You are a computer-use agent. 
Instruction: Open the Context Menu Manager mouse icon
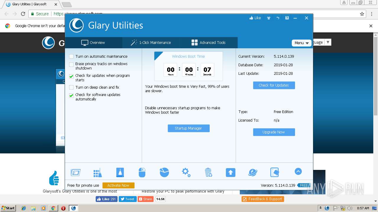[x=142, y=173]
